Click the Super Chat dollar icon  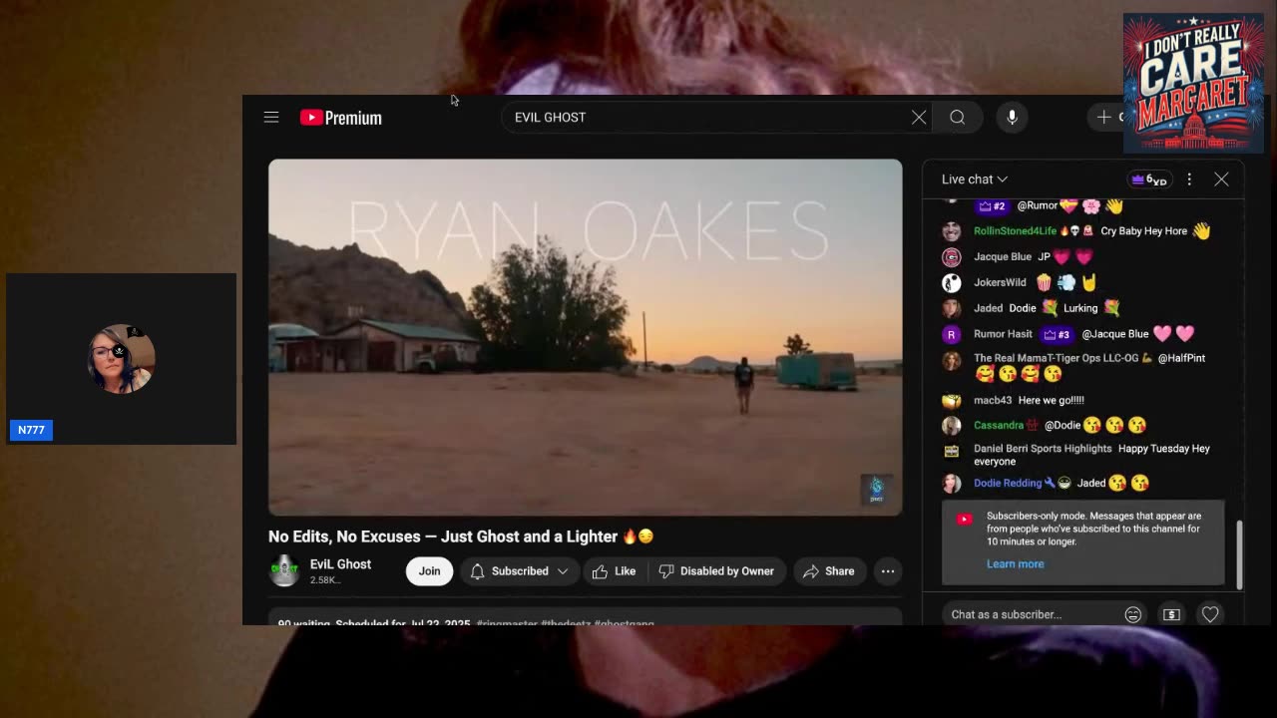coord(1171,614)
